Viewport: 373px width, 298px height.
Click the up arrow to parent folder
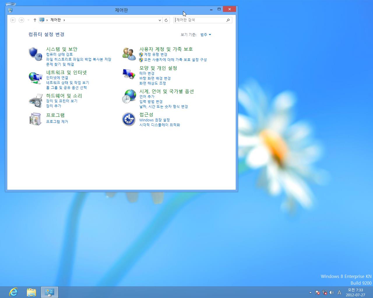pyautogui.click(x=35, y=20)
